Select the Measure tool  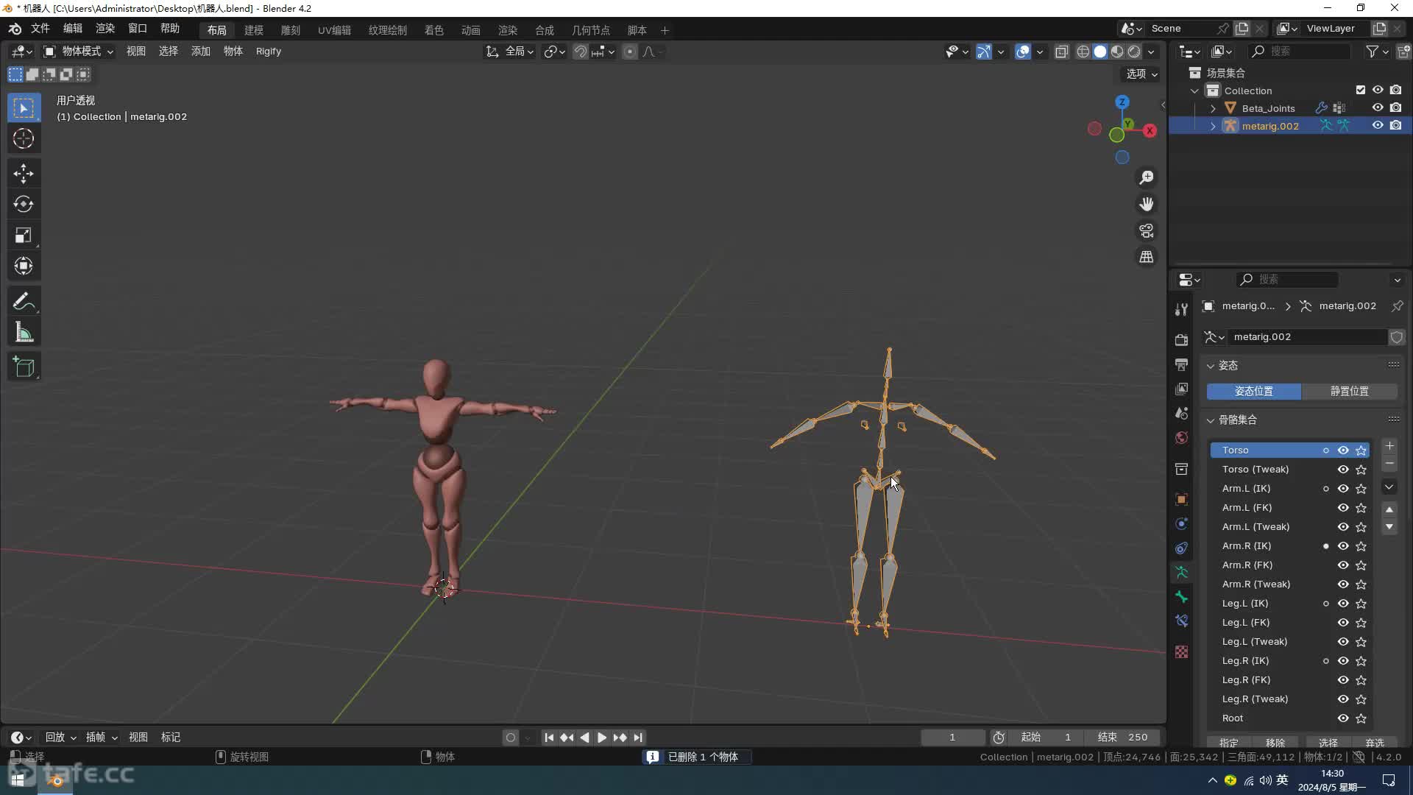[x=24, y=333]
